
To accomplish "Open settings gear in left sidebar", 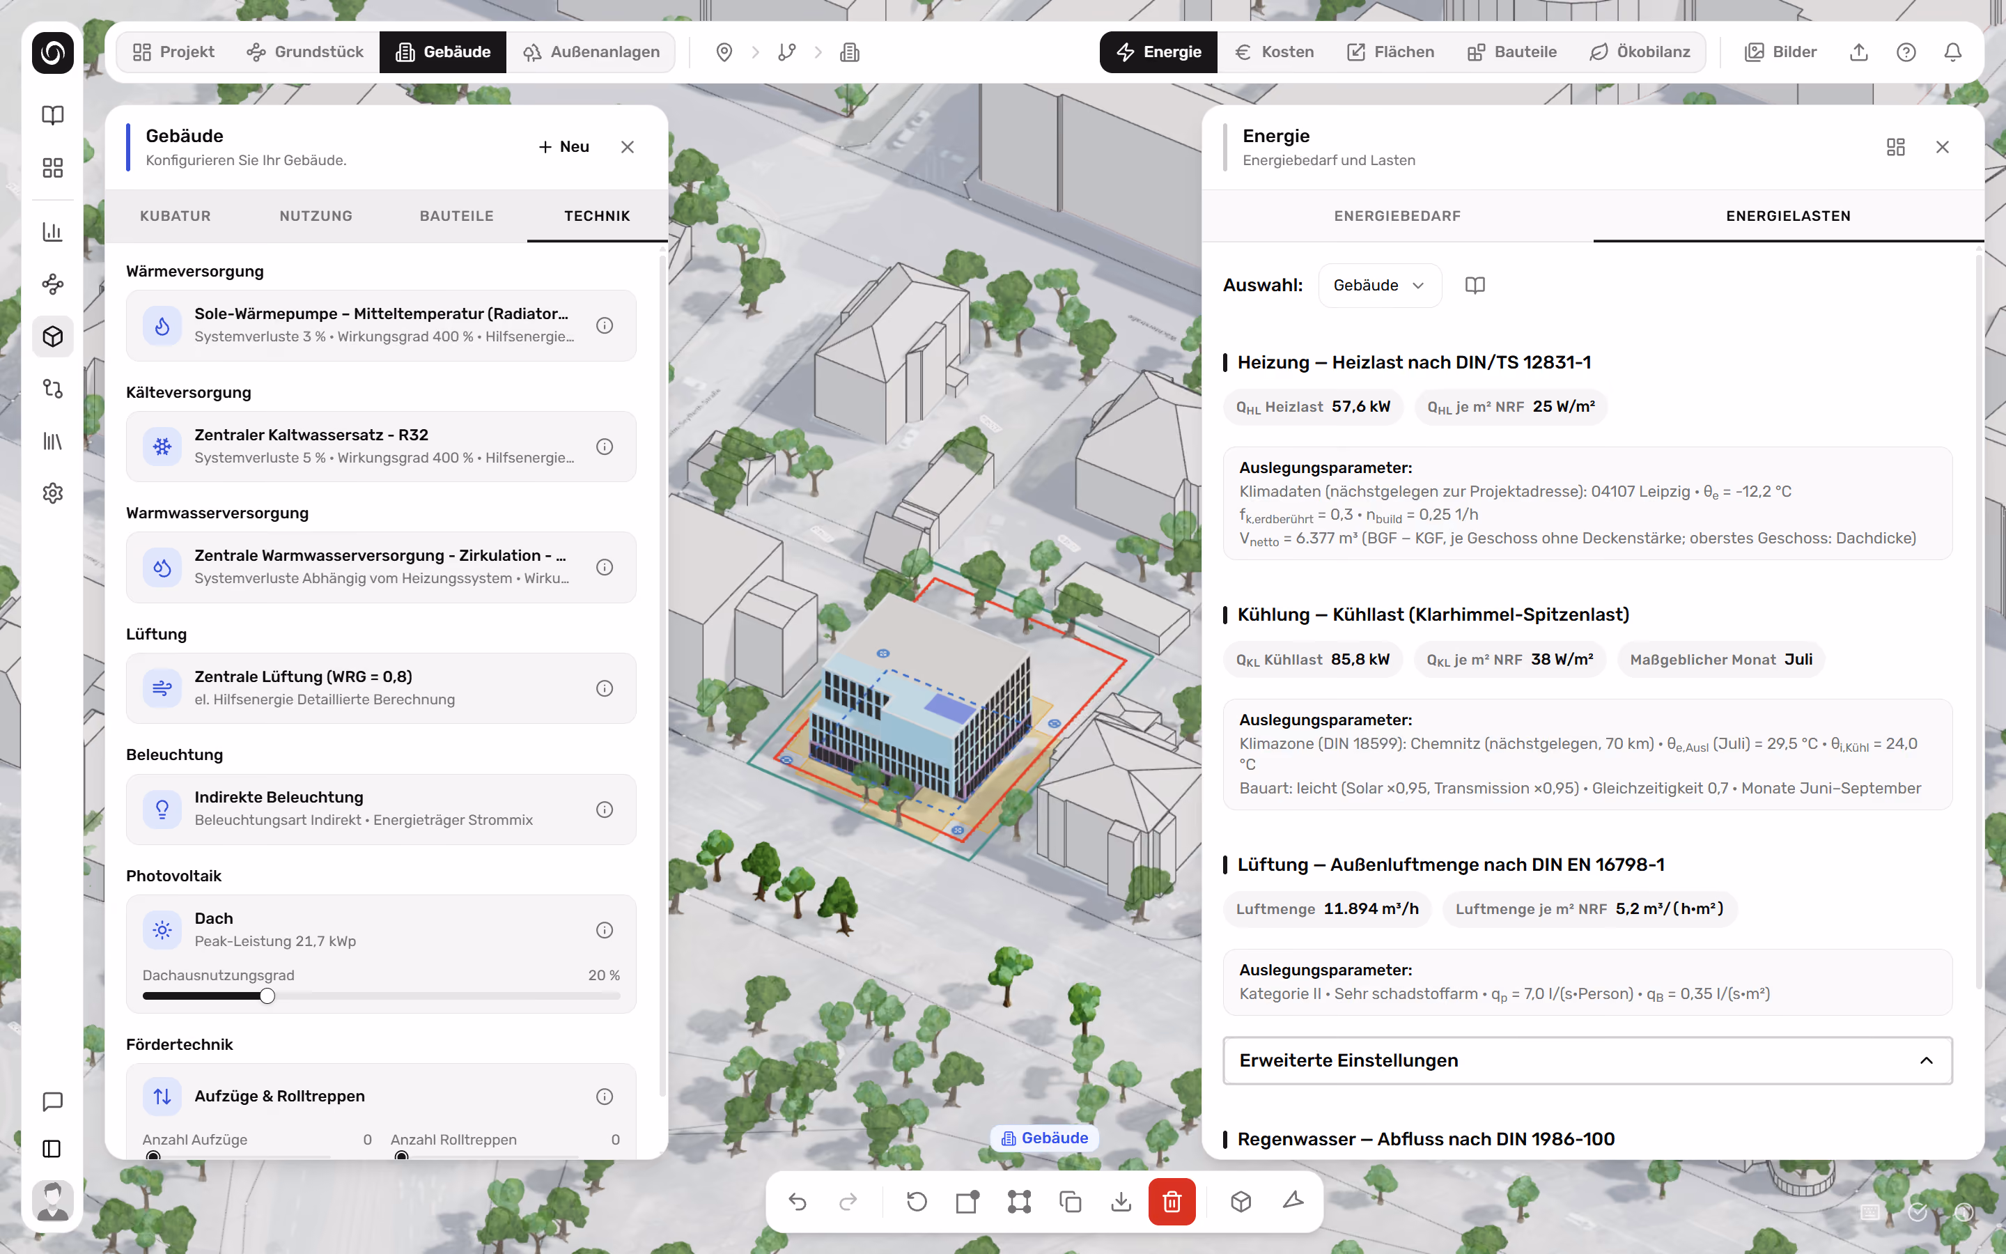I will pyautogui.click(x=52, y=493).
